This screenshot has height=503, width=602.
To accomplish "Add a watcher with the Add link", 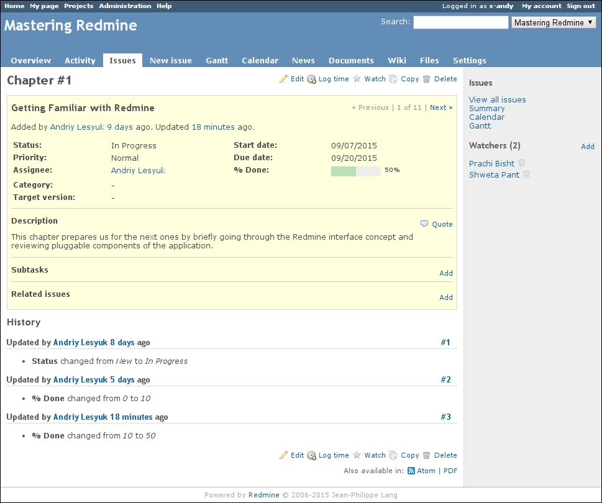I will (588, 147).
